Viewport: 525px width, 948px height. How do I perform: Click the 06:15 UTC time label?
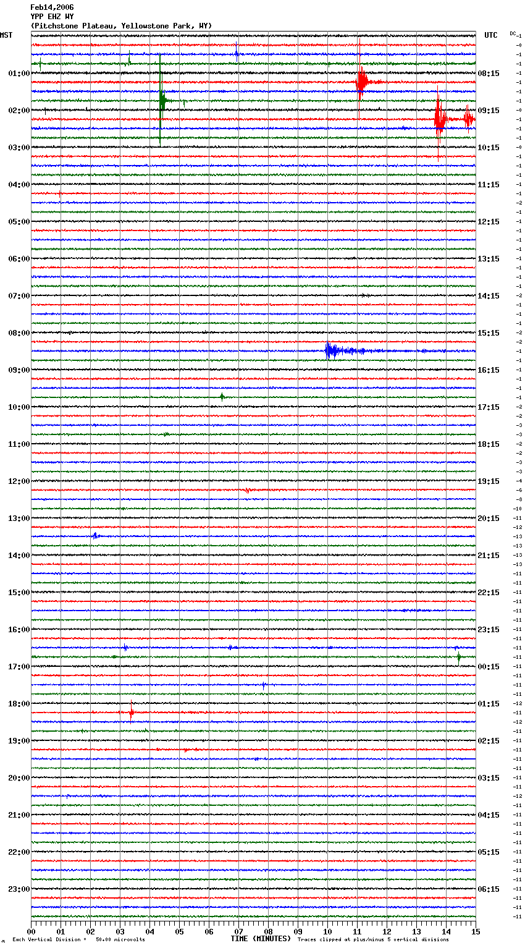click(x=489, y=889)
